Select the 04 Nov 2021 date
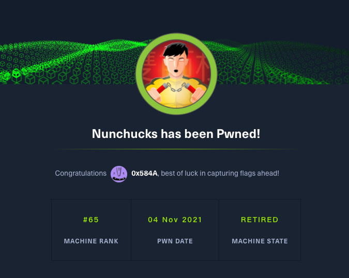This screenshot has width=349, height=278. pos(175,220)
